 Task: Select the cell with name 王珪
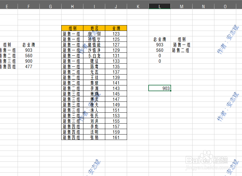click(94, 77)
